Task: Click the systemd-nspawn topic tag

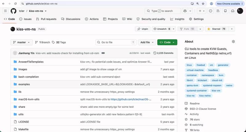Action: point(212,85)
